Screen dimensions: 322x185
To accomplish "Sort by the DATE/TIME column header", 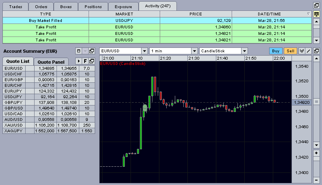I will tap(272, 14).
